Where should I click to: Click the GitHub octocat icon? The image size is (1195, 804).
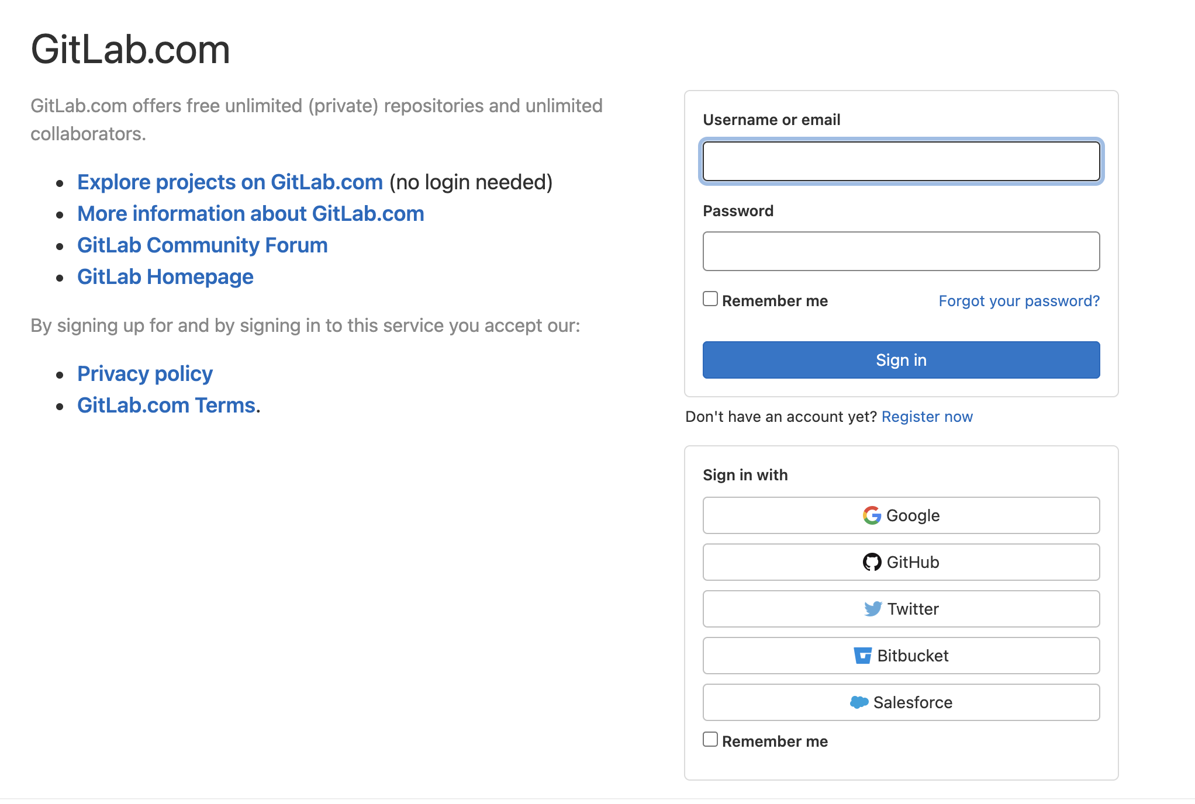point(872,562)
